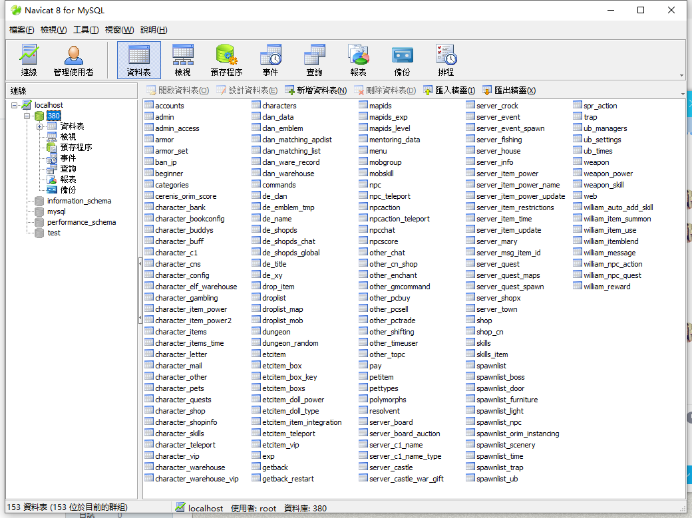Switch to 檢視 views toolbar icon

[x=183, y=60]
